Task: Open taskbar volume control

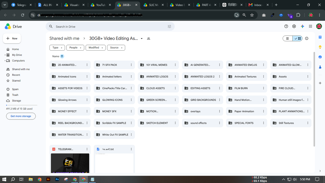Action: 295,179
